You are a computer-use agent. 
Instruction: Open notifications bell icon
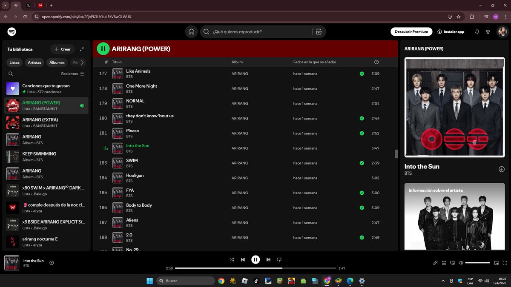tap(477, 32)
